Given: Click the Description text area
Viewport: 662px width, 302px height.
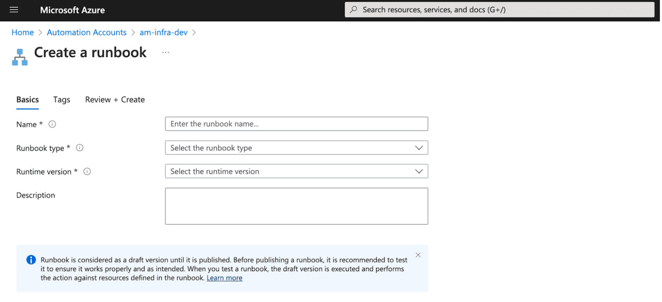Looking at the screenshot, I should pos(296,206).
